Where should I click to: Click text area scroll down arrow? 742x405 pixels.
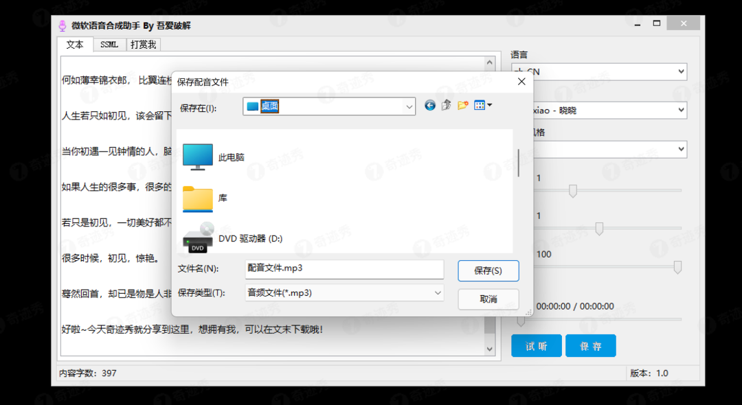point(490,349)
